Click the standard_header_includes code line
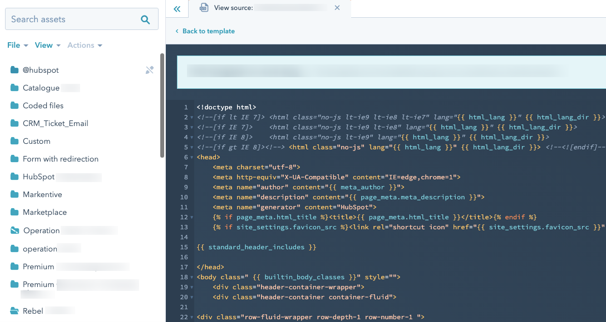The image size is (606, 322). click(x=256, y=247)
